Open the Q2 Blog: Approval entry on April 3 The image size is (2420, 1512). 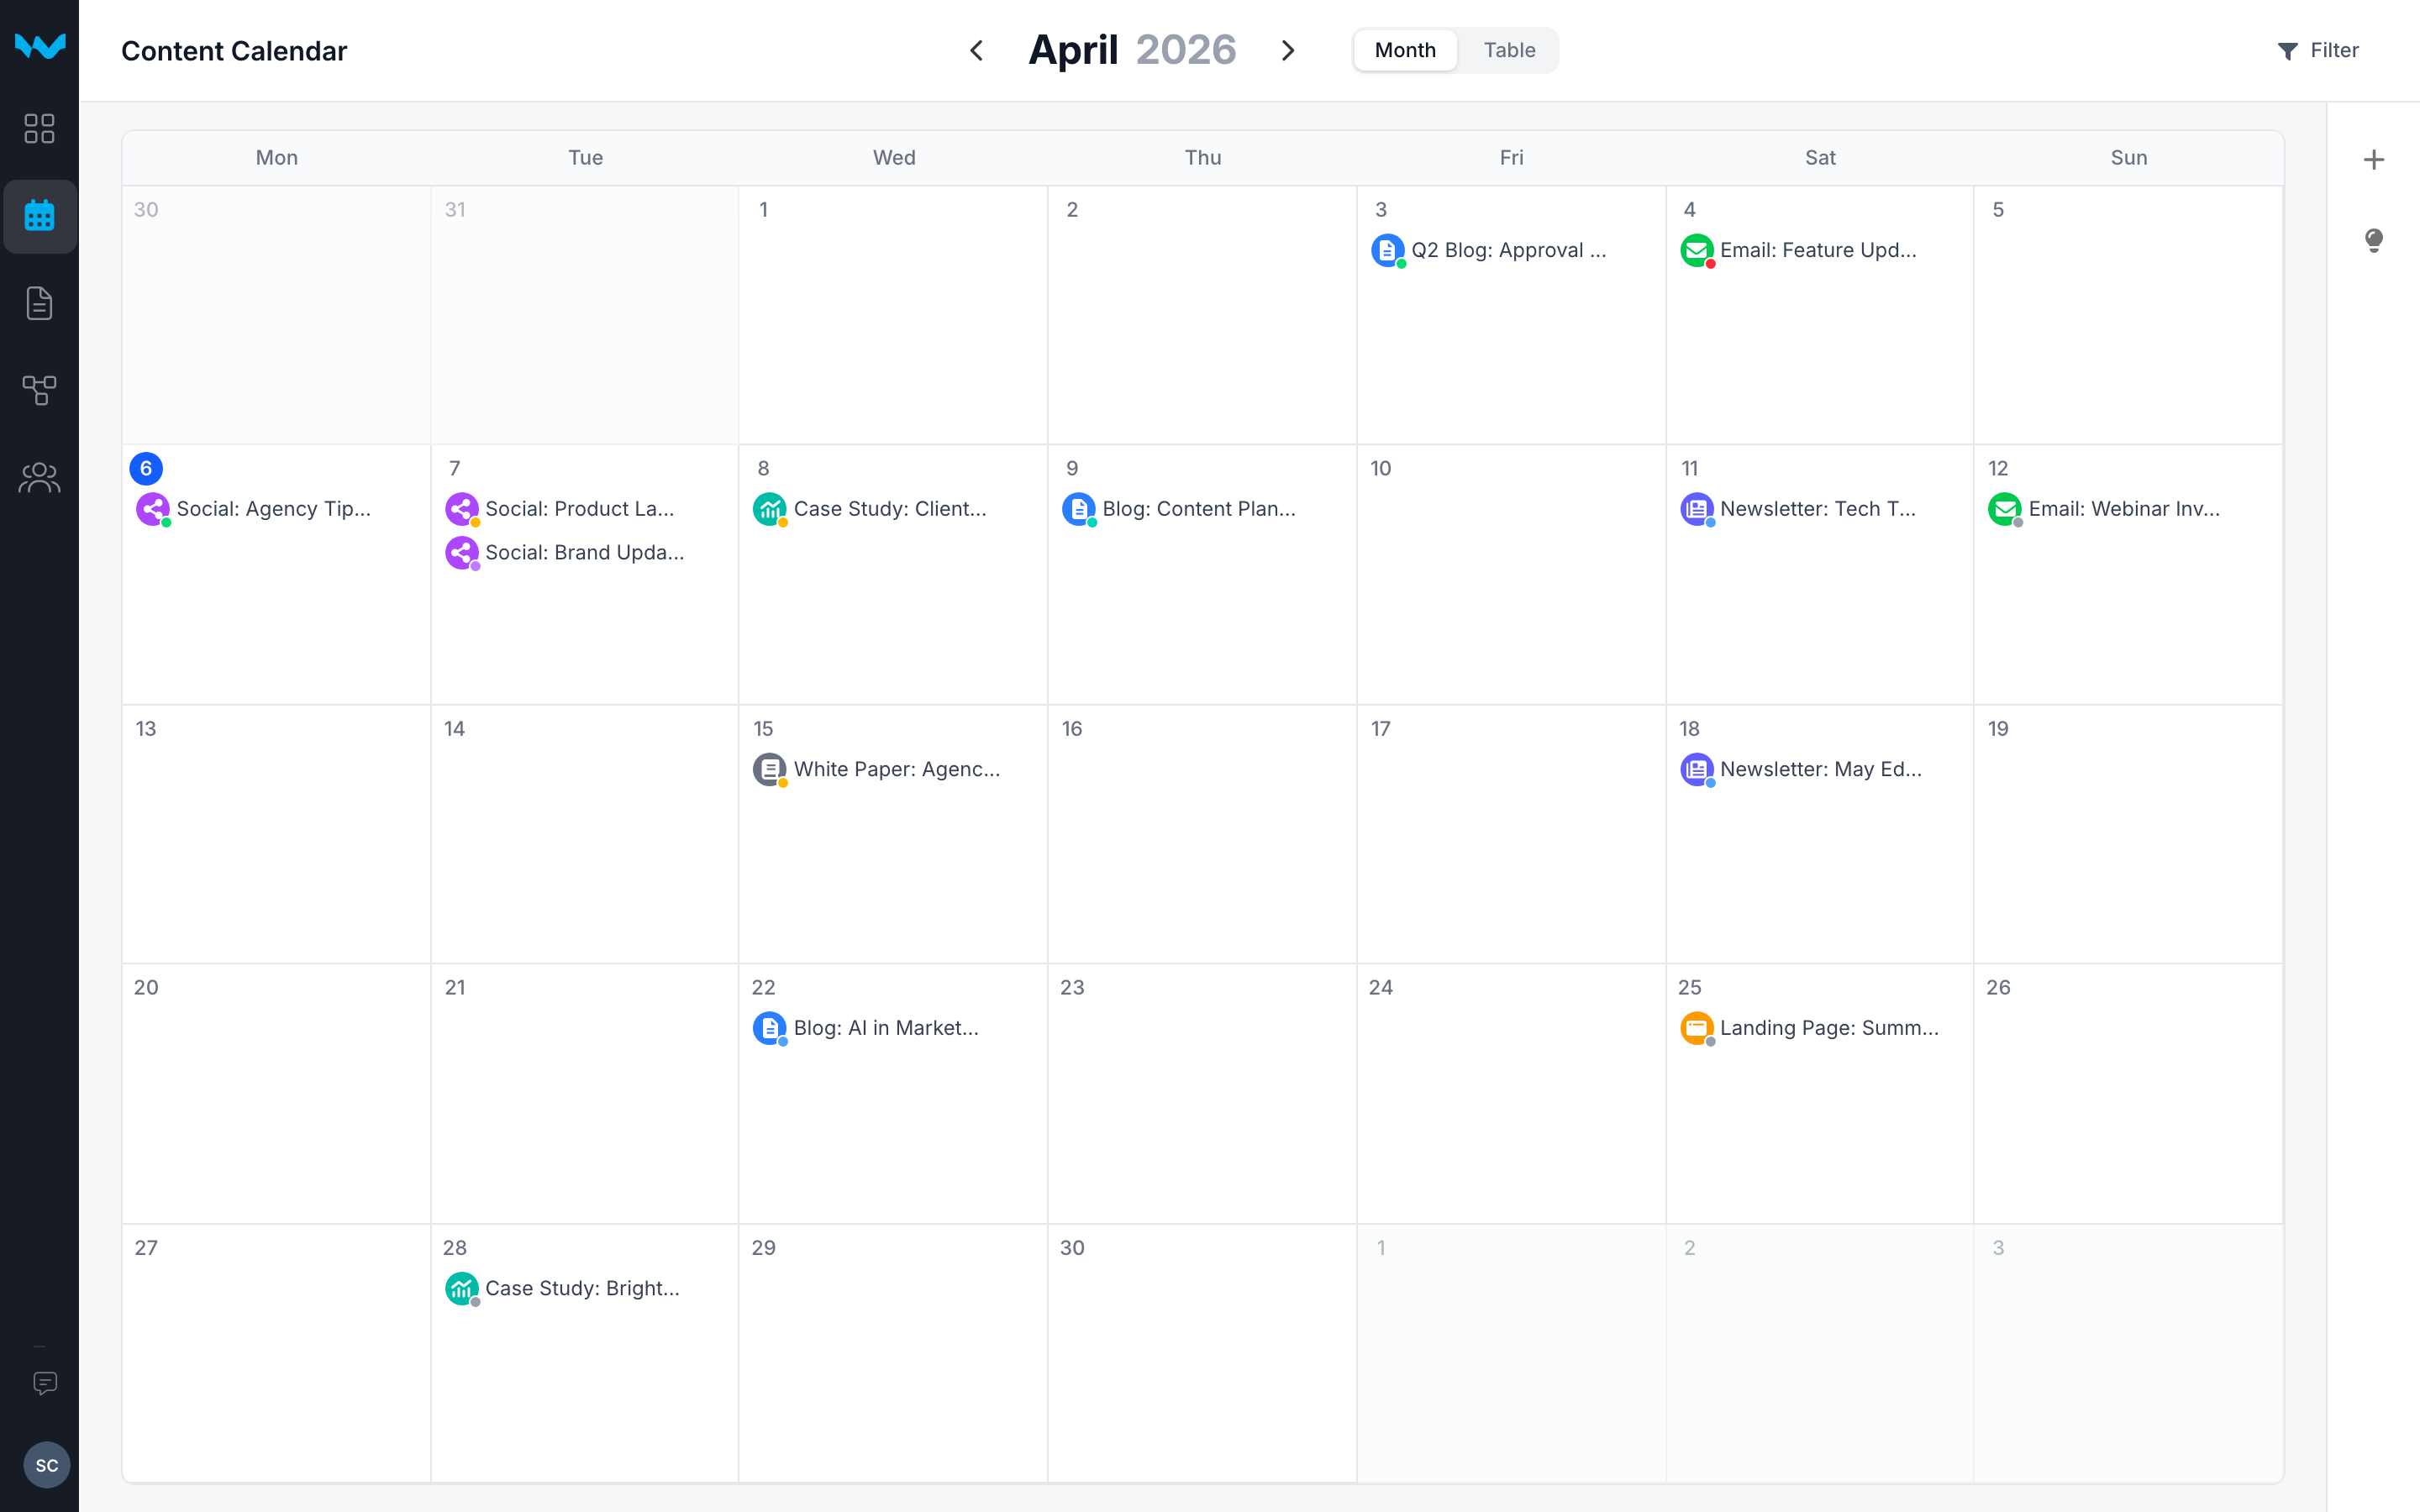click(x=1495, y=250)
